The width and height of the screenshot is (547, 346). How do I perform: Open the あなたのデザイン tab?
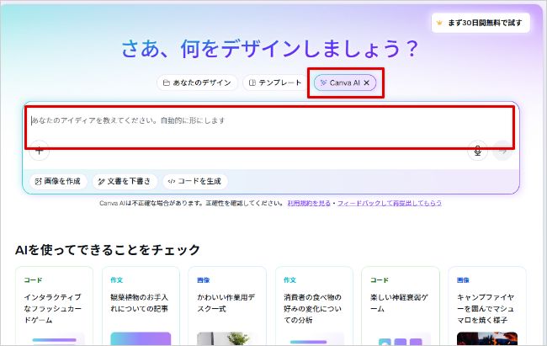pyautogui.click(x=197, y=83)
